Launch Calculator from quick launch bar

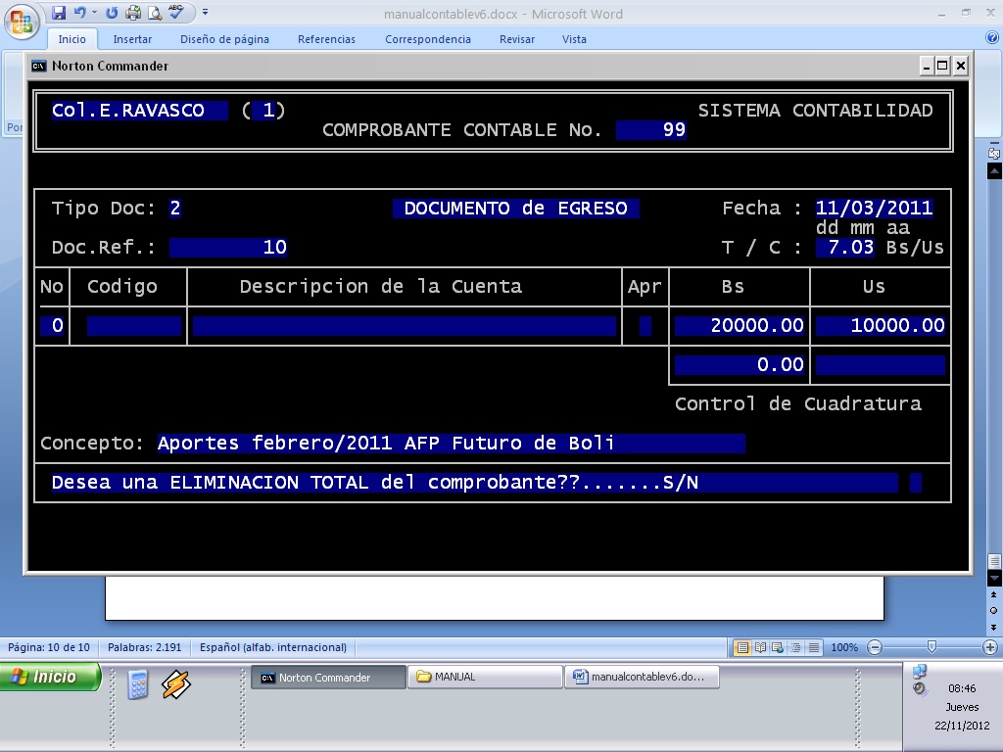pyautogui.click(x=138, y=683)
